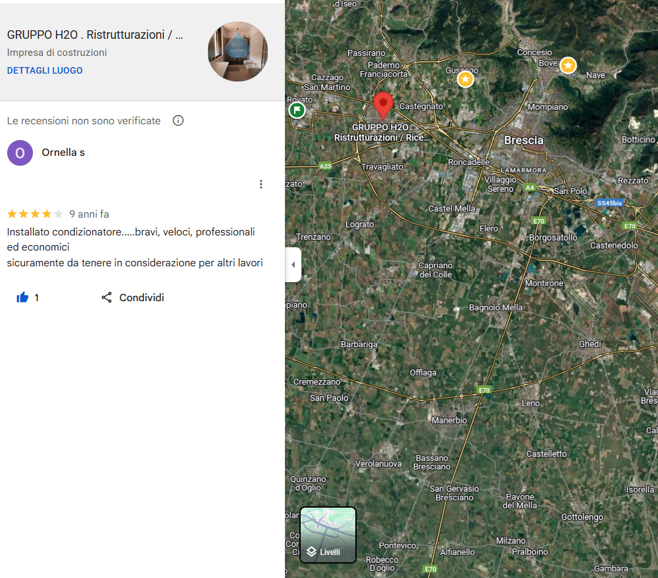The width and height of the screenshot is (658, 578).
Task: Click the info icon beside unverified reviews notice
Action: pos(178,121)
